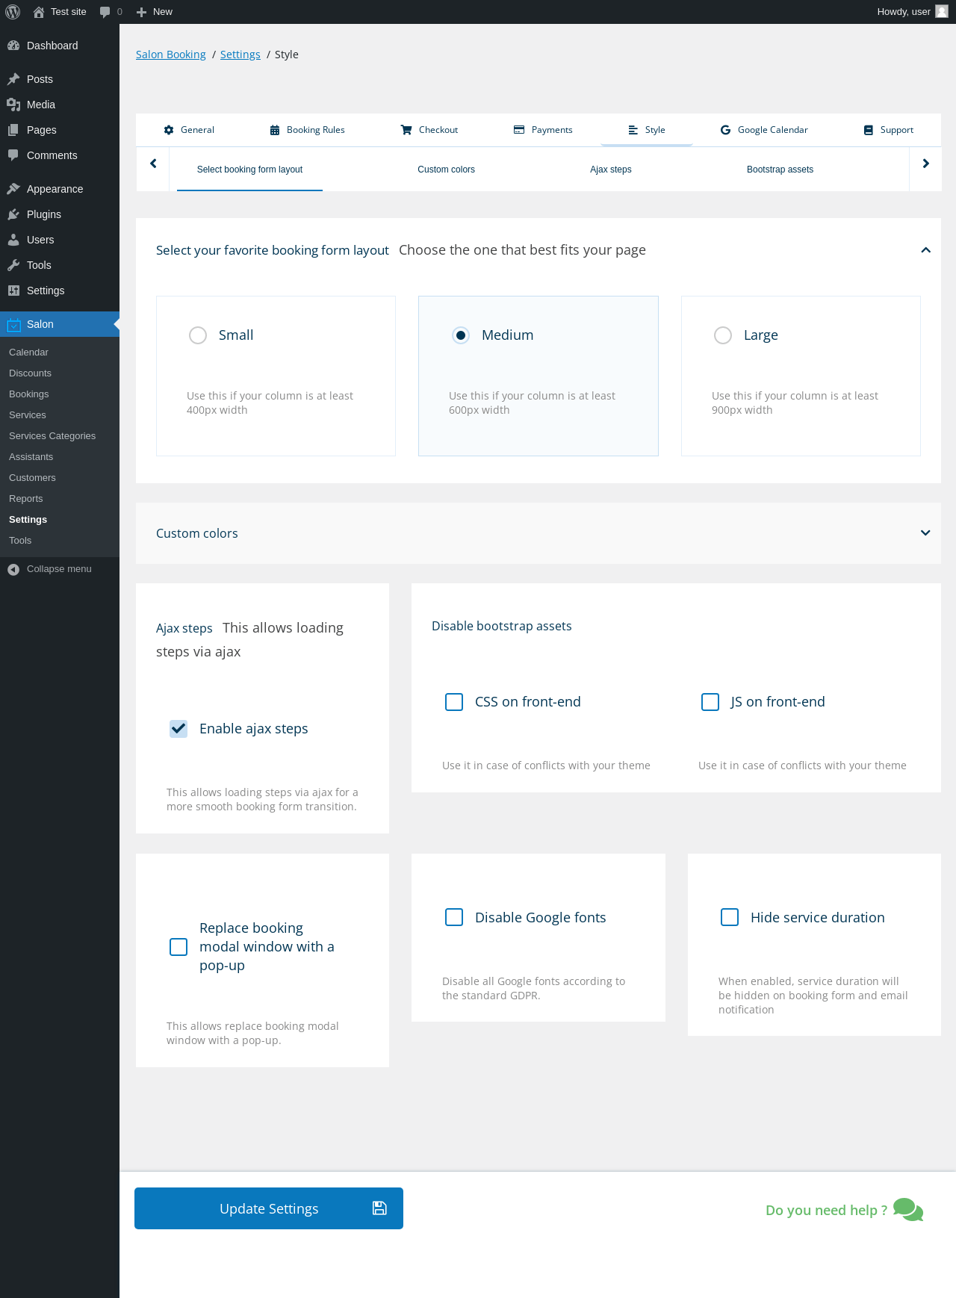Click the Google Calendar tab's G icon

[725, 130]
